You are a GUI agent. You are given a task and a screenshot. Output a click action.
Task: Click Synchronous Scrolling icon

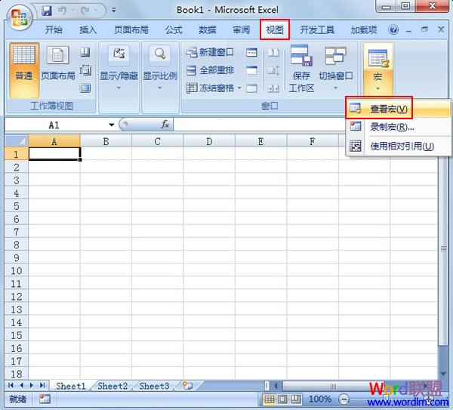click(273, 70)
